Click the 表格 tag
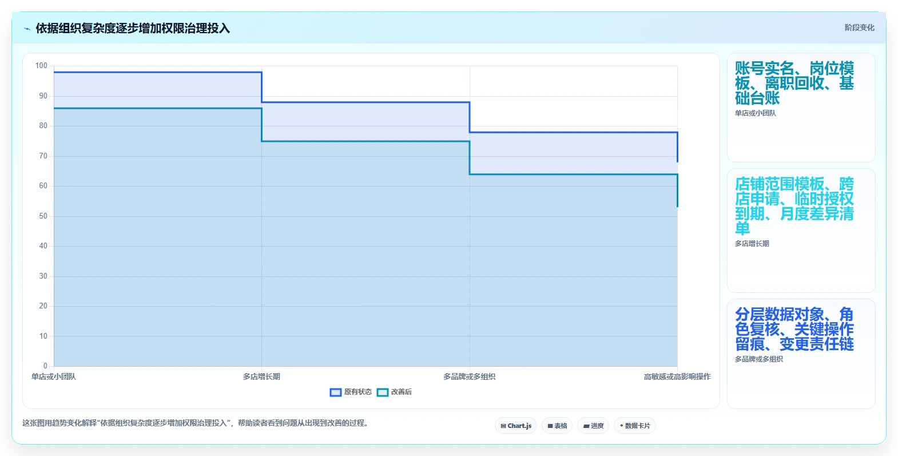The height and width of the screenshot is (456, 898). click(x=557, y=426)
